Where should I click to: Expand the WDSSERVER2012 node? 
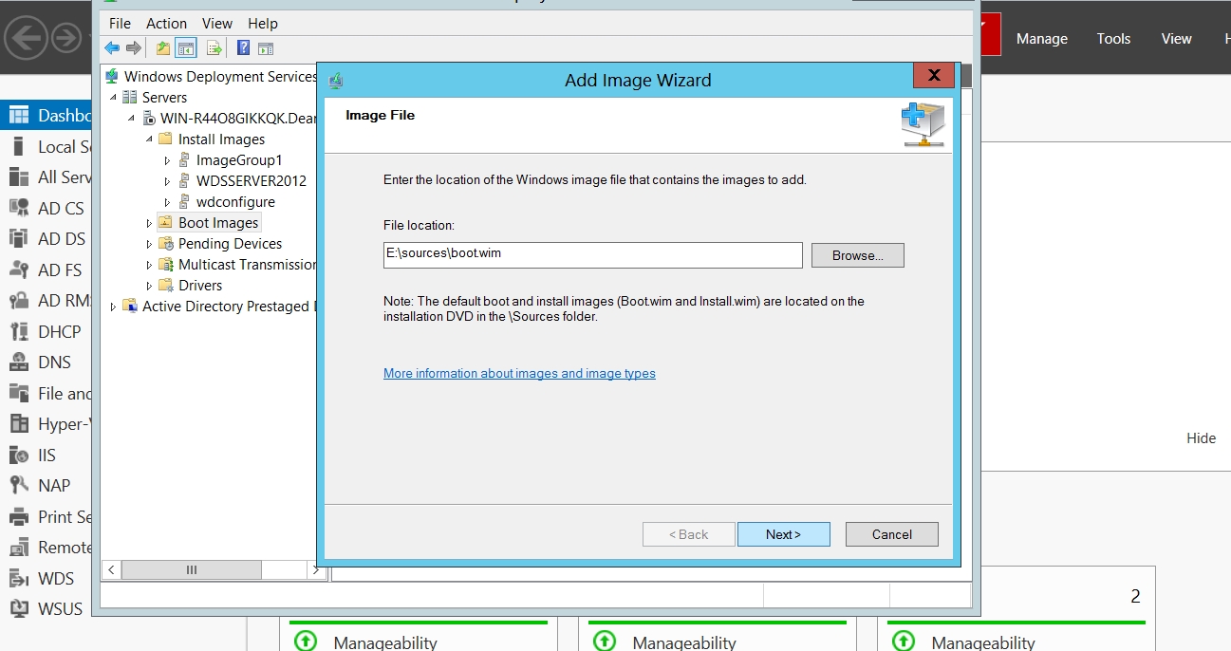[x=167, y=180]
